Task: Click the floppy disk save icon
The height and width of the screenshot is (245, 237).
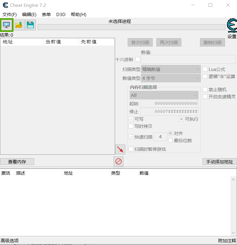Action: tap(30, 25)
